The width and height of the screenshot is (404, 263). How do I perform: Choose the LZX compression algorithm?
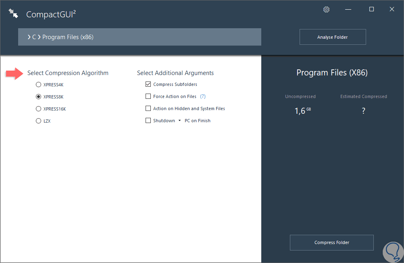[x=38, y=121]
